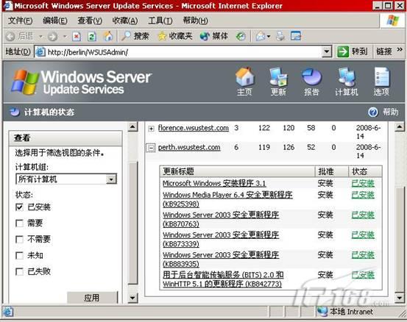Viewport: 407px width, 322px height.
Task: Click the 本地 Intranet zone icon
Action: point(322,312)
